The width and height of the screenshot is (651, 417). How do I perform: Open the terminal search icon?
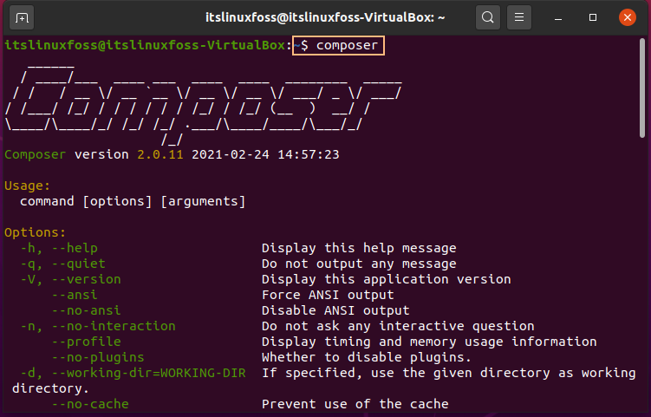point(488,17)
